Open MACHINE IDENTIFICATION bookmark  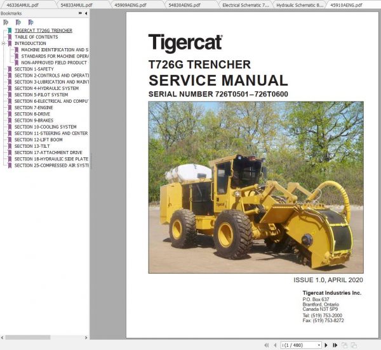click(55, 49)
